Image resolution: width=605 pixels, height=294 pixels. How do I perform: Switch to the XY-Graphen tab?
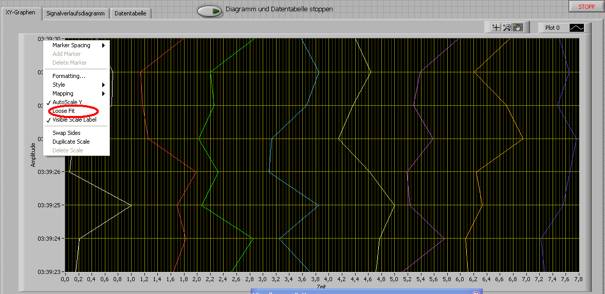coord(21,12)
